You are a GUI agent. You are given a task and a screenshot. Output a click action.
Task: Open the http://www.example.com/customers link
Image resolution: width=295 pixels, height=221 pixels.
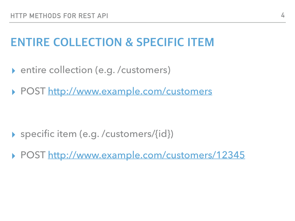coord(130,92)
